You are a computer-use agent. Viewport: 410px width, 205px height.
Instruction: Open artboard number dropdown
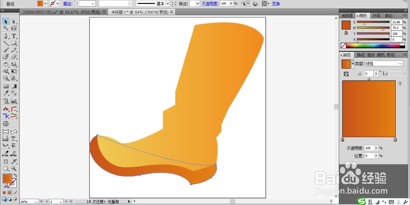pyautogui.click(x=60, y=202)
